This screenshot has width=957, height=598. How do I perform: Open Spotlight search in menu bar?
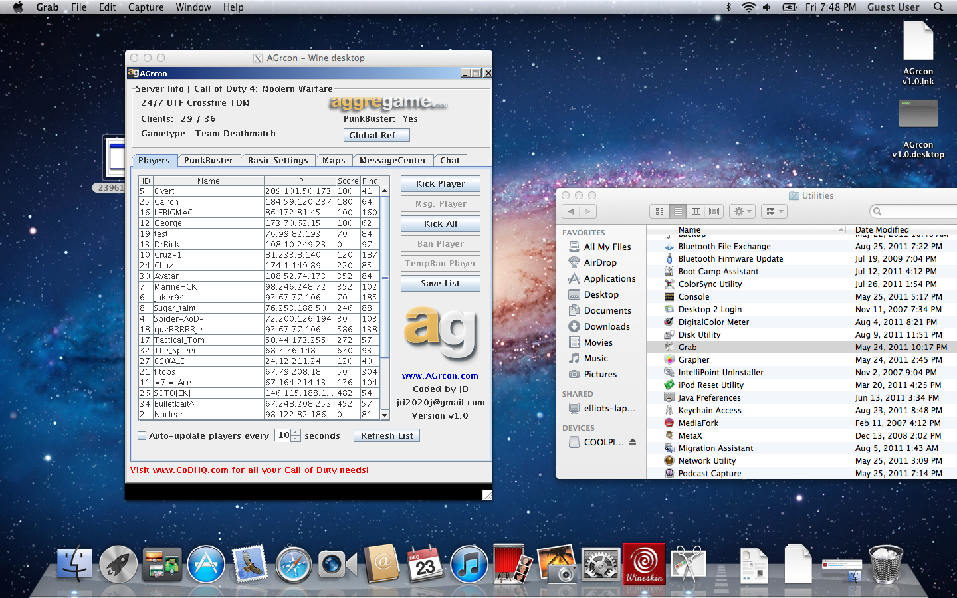pyautogui.click(x=938, y=7)
